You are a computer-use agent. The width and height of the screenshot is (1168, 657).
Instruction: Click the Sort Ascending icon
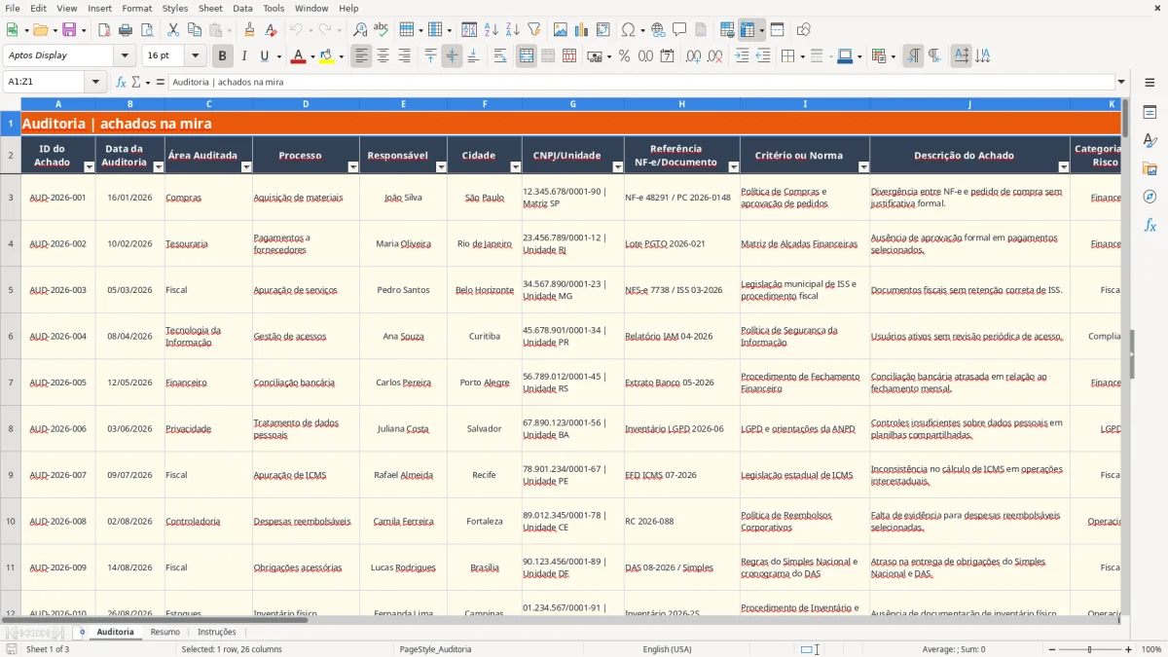[491, 30]
